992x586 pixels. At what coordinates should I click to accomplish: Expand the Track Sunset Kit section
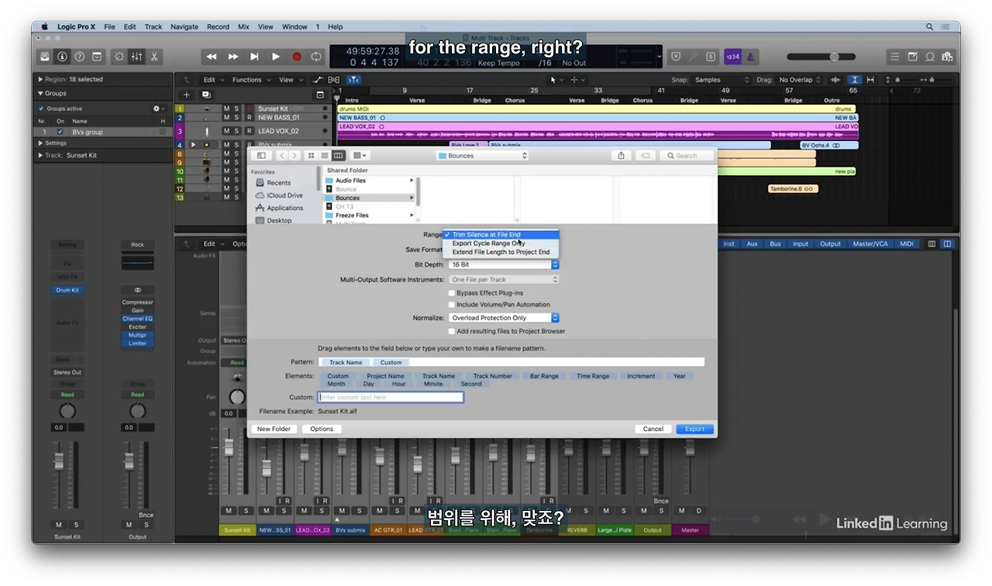click(x=40, y=155)
